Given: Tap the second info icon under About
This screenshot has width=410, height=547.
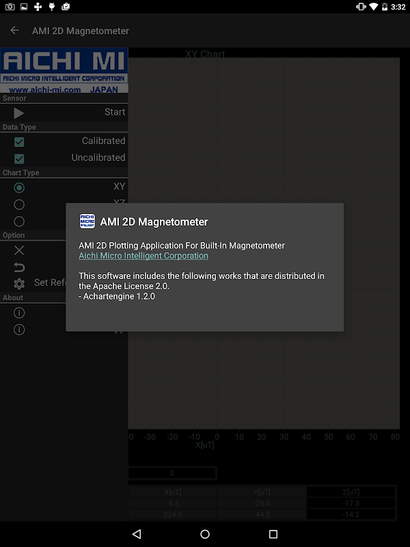Looking at the screenshot, I should 19,330.
